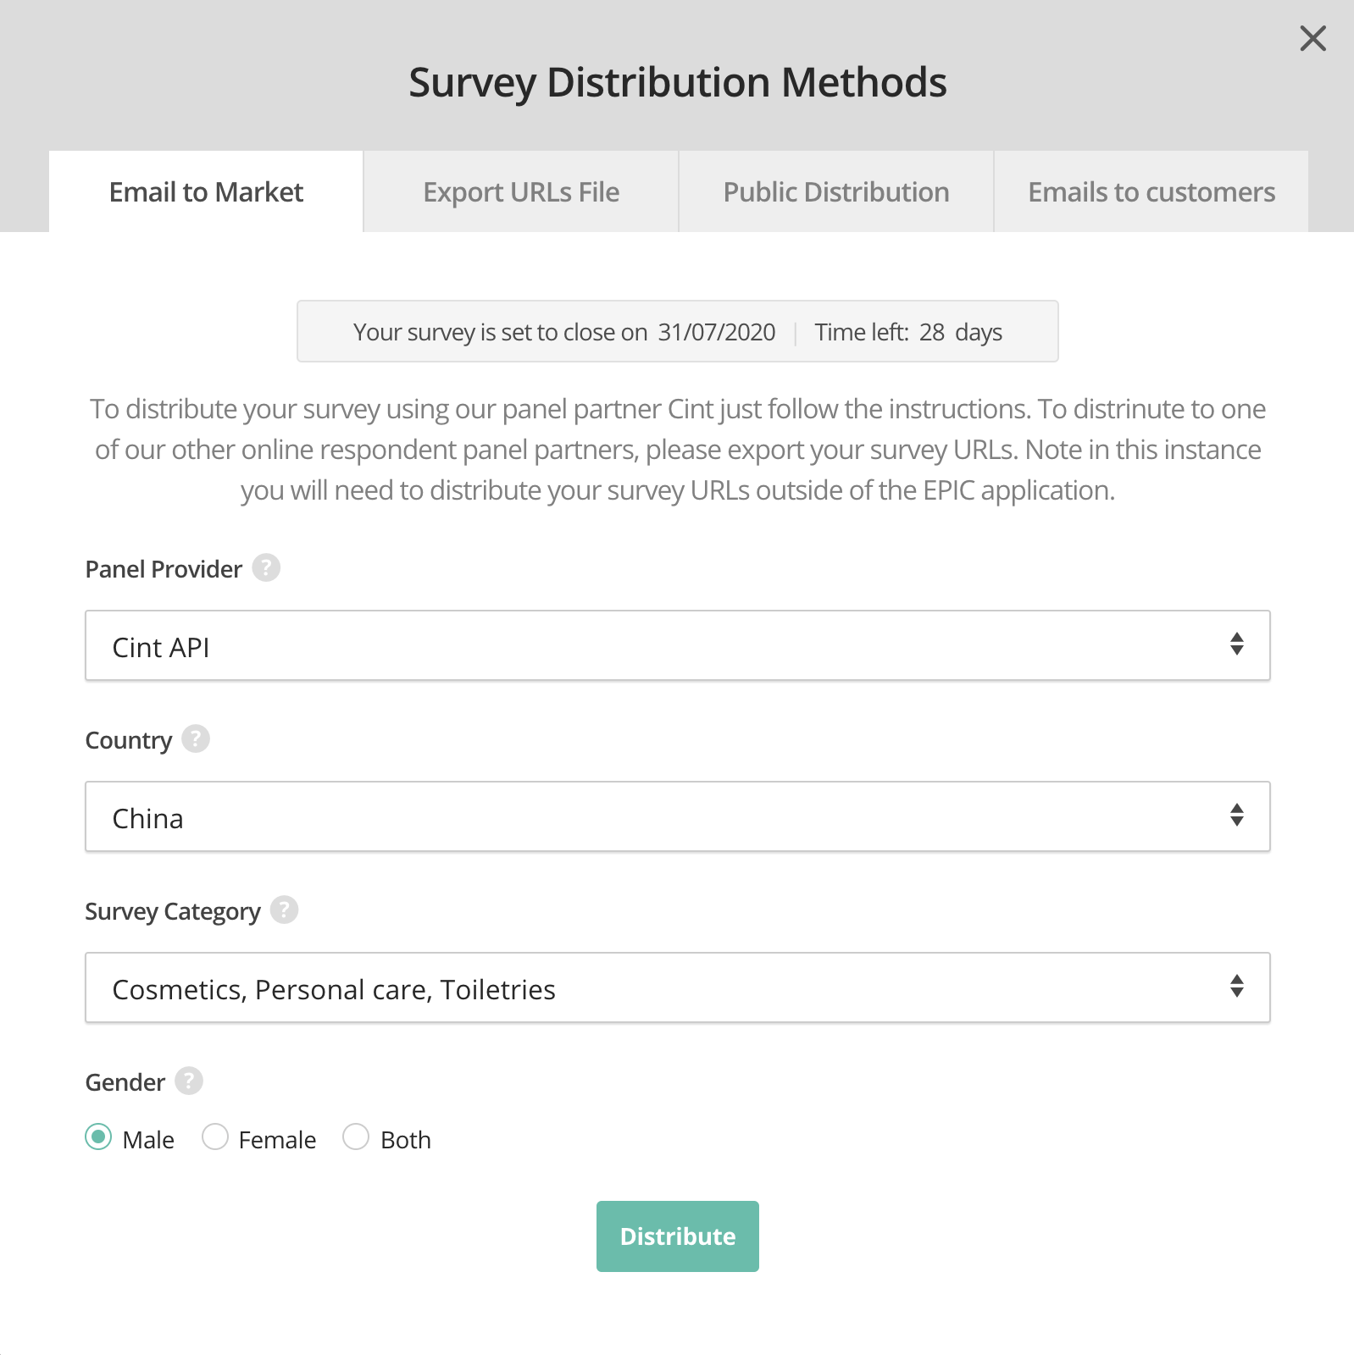Choose the Female gender option

[x=215, y=1137]
